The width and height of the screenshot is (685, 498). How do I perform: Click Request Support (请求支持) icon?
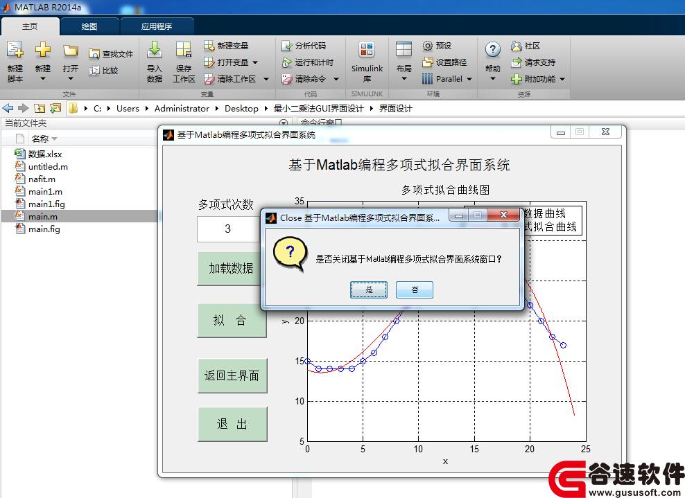[x=517, y=62]
